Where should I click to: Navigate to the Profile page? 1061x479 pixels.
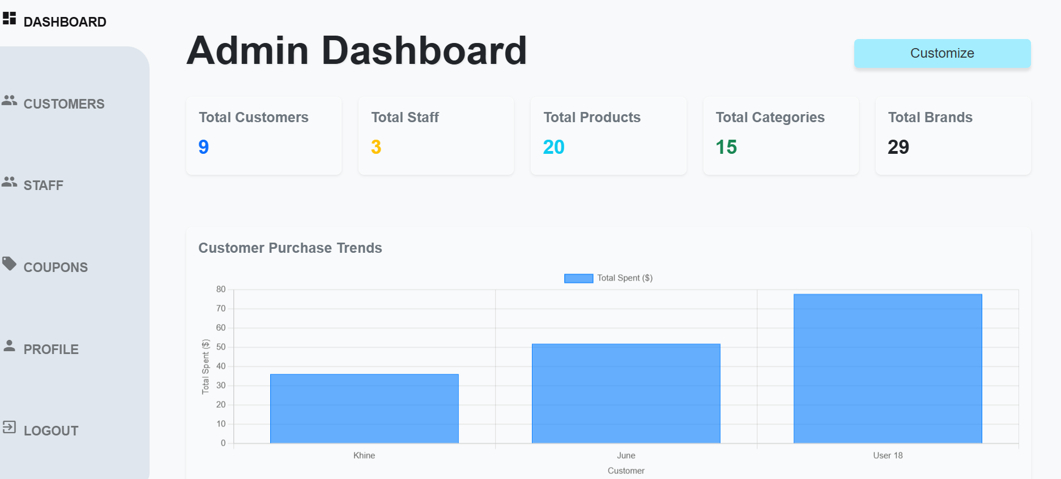click(x=51, y=349)
